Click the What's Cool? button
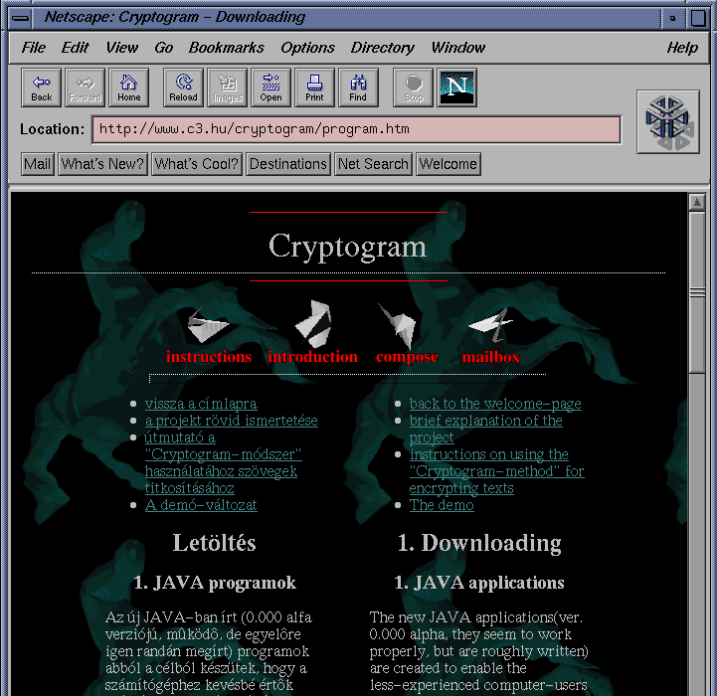717x696 pixels. [196, 164]
